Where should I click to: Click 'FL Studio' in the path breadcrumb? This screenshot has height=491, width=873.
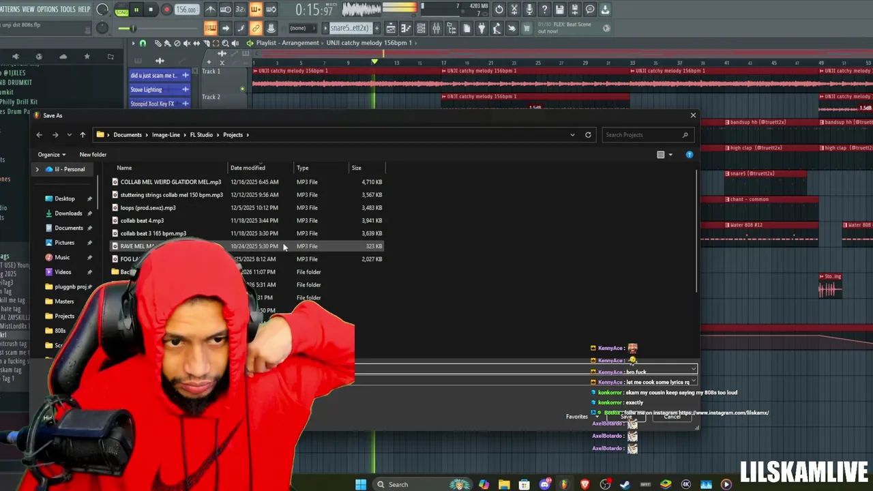(x=201, y=134)
